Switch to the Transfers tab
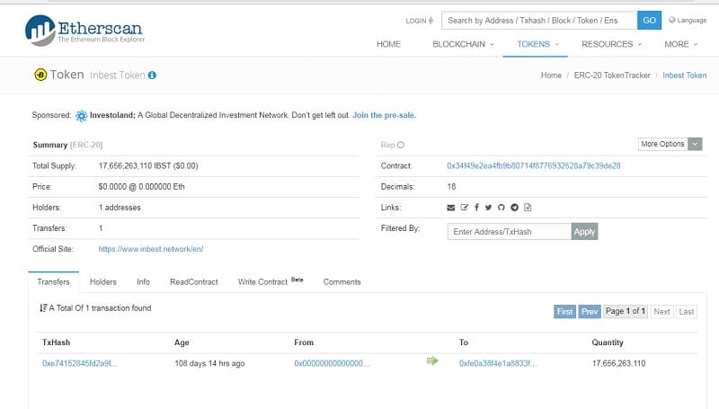The image size is (719, 409). pyautogui.click(x=53, y=282)
